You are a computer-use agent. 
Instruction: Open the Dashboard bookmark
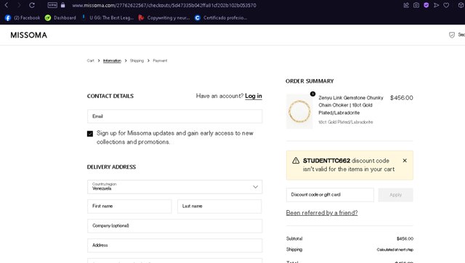(x=60, y=17)
